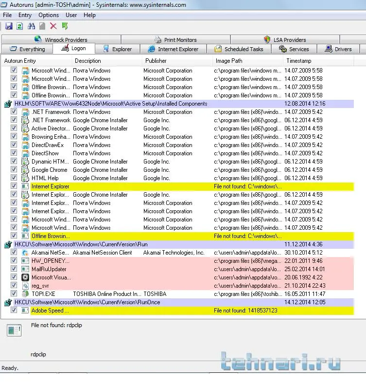Select the HKCU CurrentVersion\RunOnce key row

point(179,302)
